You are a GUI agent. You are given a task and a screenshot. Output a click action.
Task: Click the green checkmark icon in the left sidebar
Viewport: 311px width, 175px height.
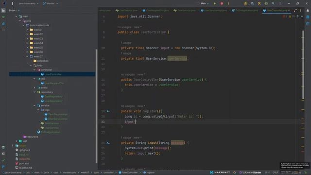tap(3, 160)
